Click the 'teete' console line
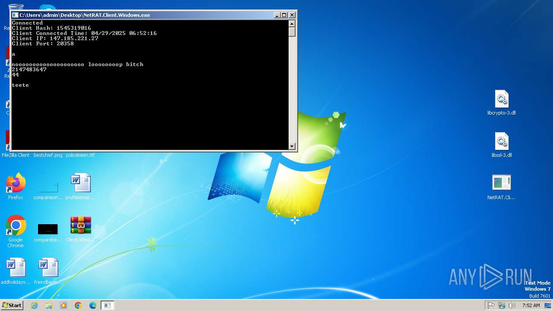Image resolution: width=553 pixels, height=311 pixels. click(x=20, y=85)
